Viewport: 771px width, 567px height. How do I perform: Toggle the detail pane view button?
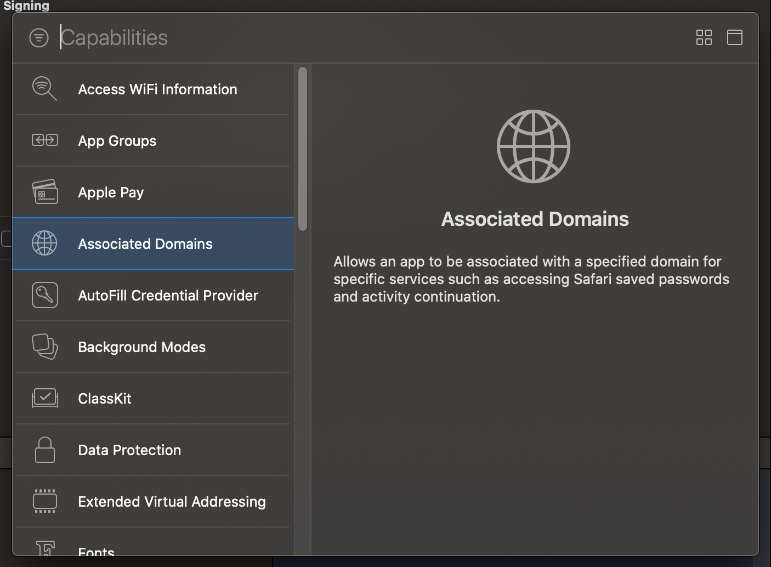pos(734,37)
